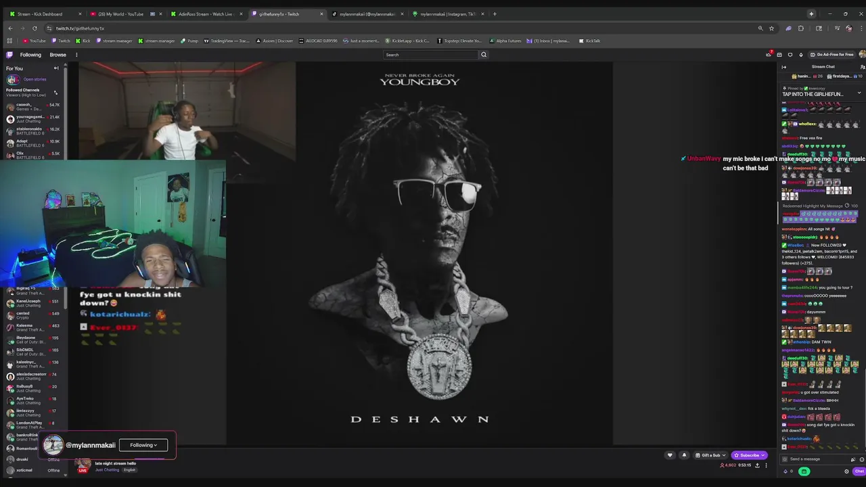Open stableronaldo channel in sidebar

pyautogui.click(x=32, y=130)
